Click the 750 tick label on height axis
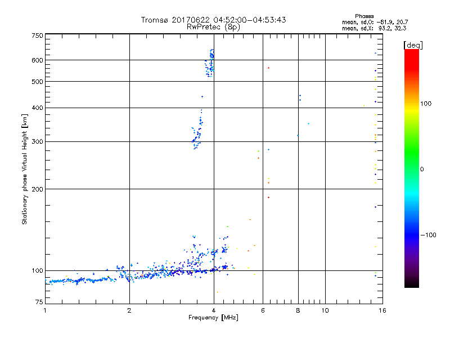Screen dimensions: 450x338 coord(37,35)
